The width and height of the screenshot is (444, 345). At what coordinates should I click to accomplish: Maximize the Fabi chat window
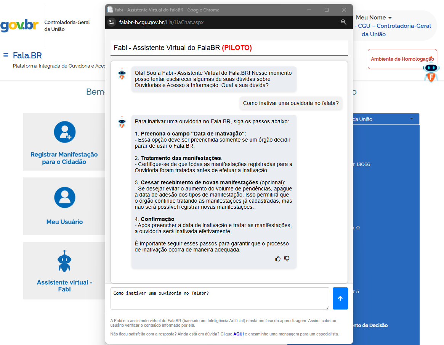pos(327,10)
